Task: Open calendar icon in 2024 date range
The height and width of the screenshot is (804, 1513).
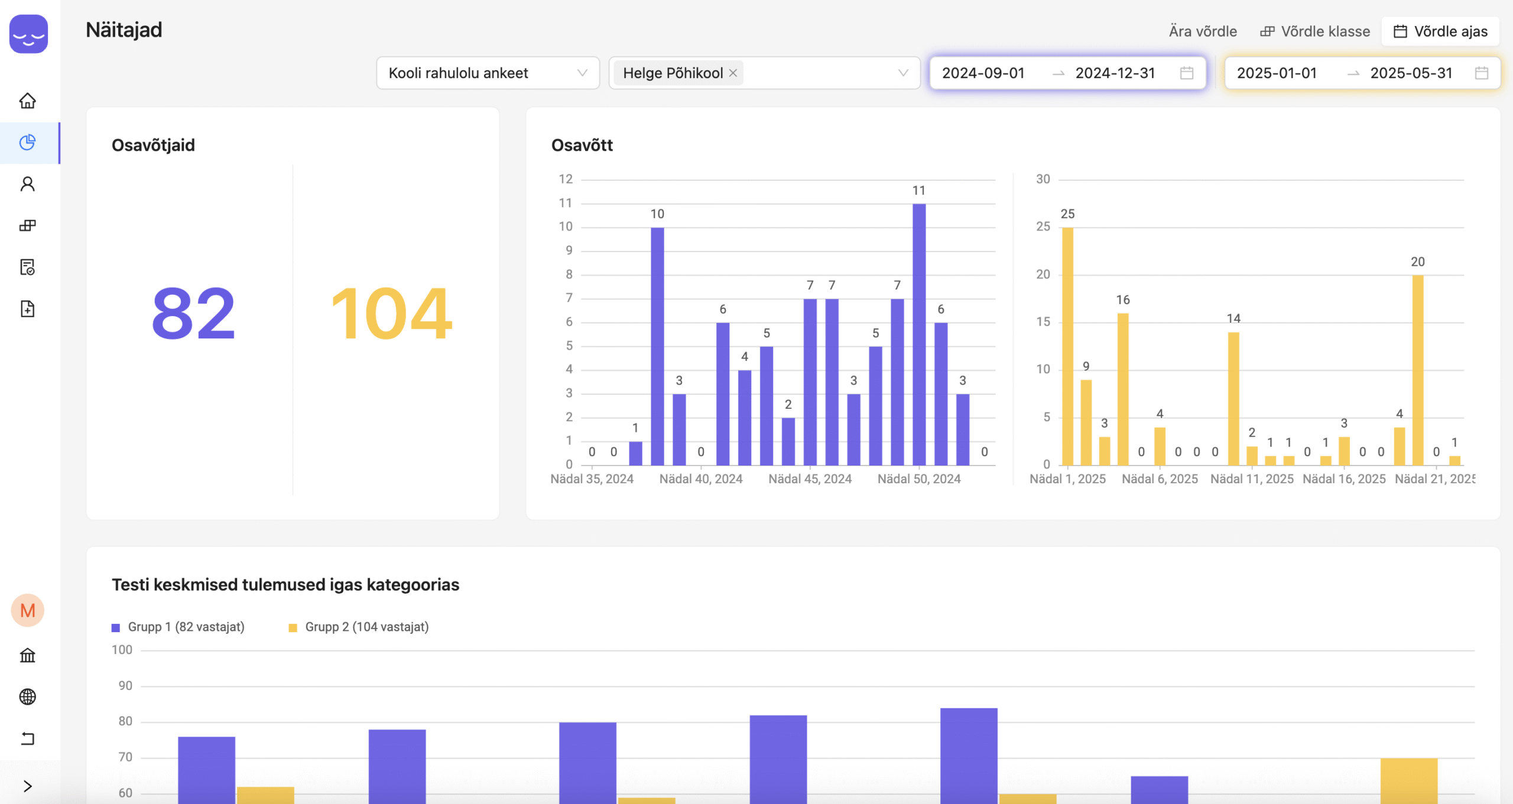Action: [x=1187, y=73]
